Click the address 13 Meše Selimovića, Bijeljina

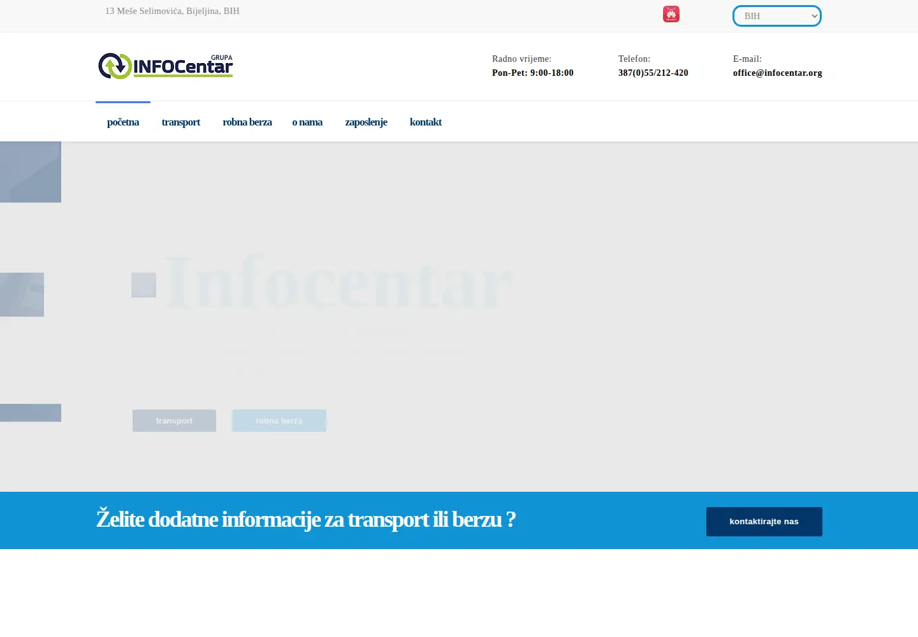(x=172, y=11)
